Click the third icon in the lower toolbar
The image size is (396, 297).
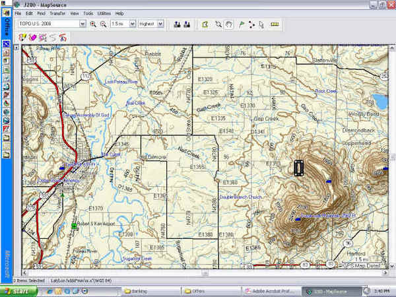[43, 38]
